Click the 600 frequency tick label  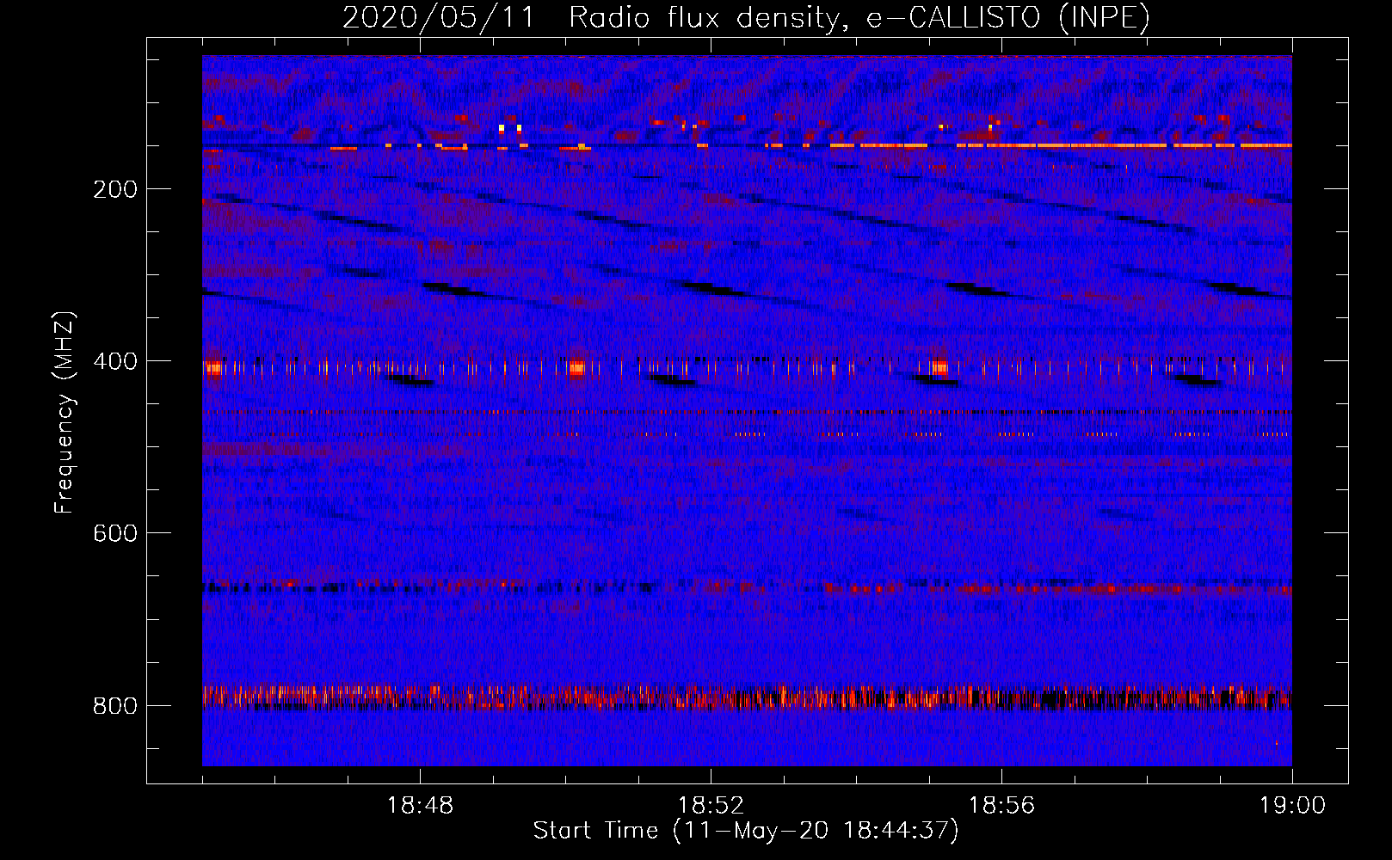115,533
